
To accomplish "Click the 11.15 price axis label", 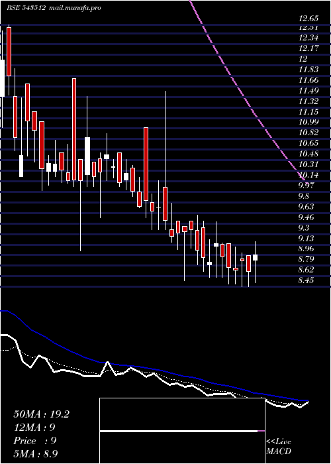I will click(309, 112).
